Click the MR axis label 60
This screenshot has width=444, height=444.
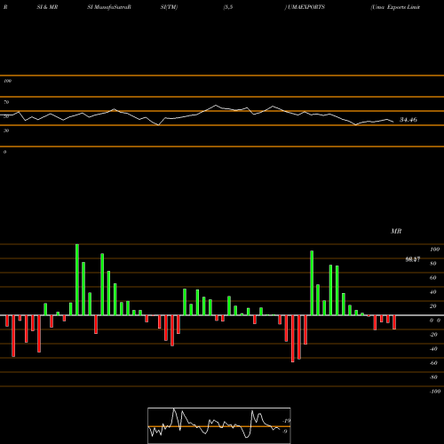click(433, 278)
